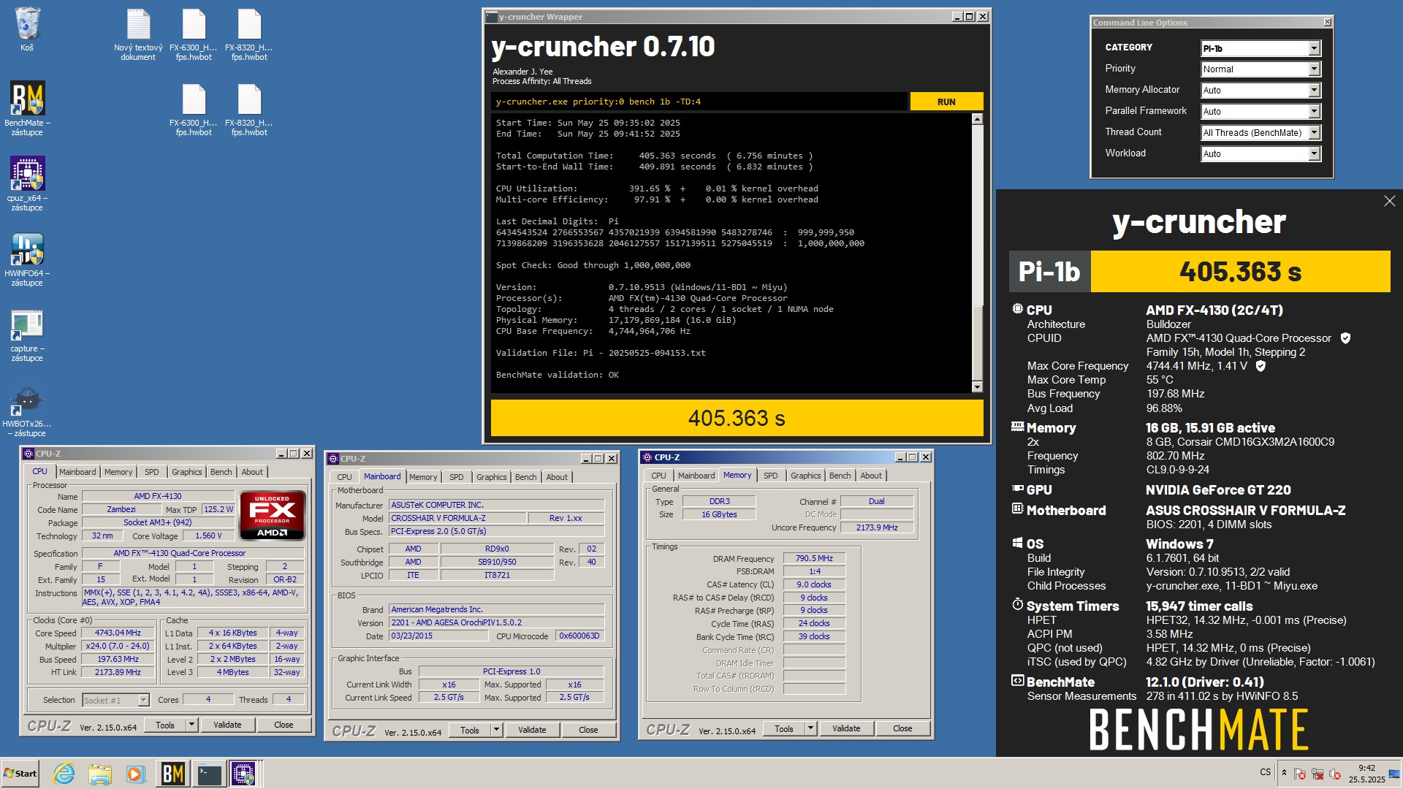Click the Start button
Screen dimensions: 1403x789
pyautogui.click(x=20, y=774)
